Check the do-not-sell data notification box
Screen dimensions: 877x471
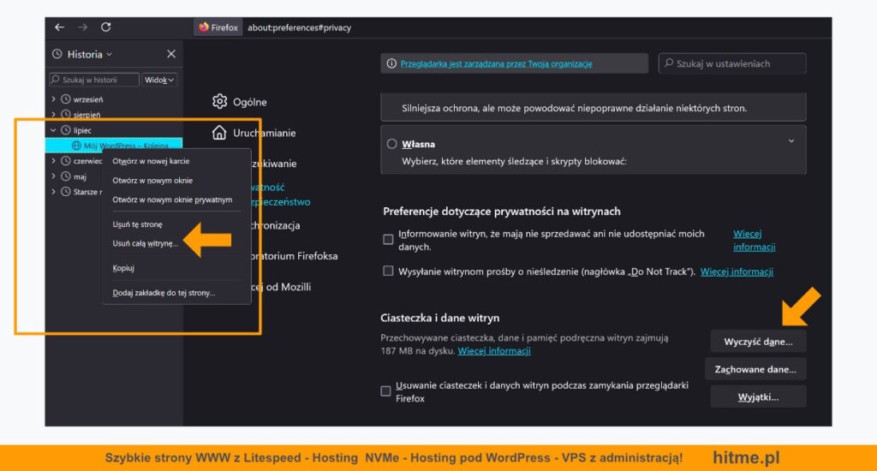[x=388, y=240]
